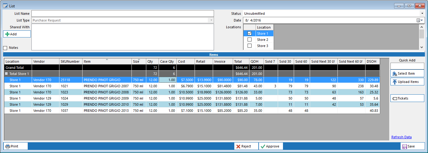Viewport: 428px width, 153px height.
Task: Save the list using the Save button
Action: coord(412,147)
